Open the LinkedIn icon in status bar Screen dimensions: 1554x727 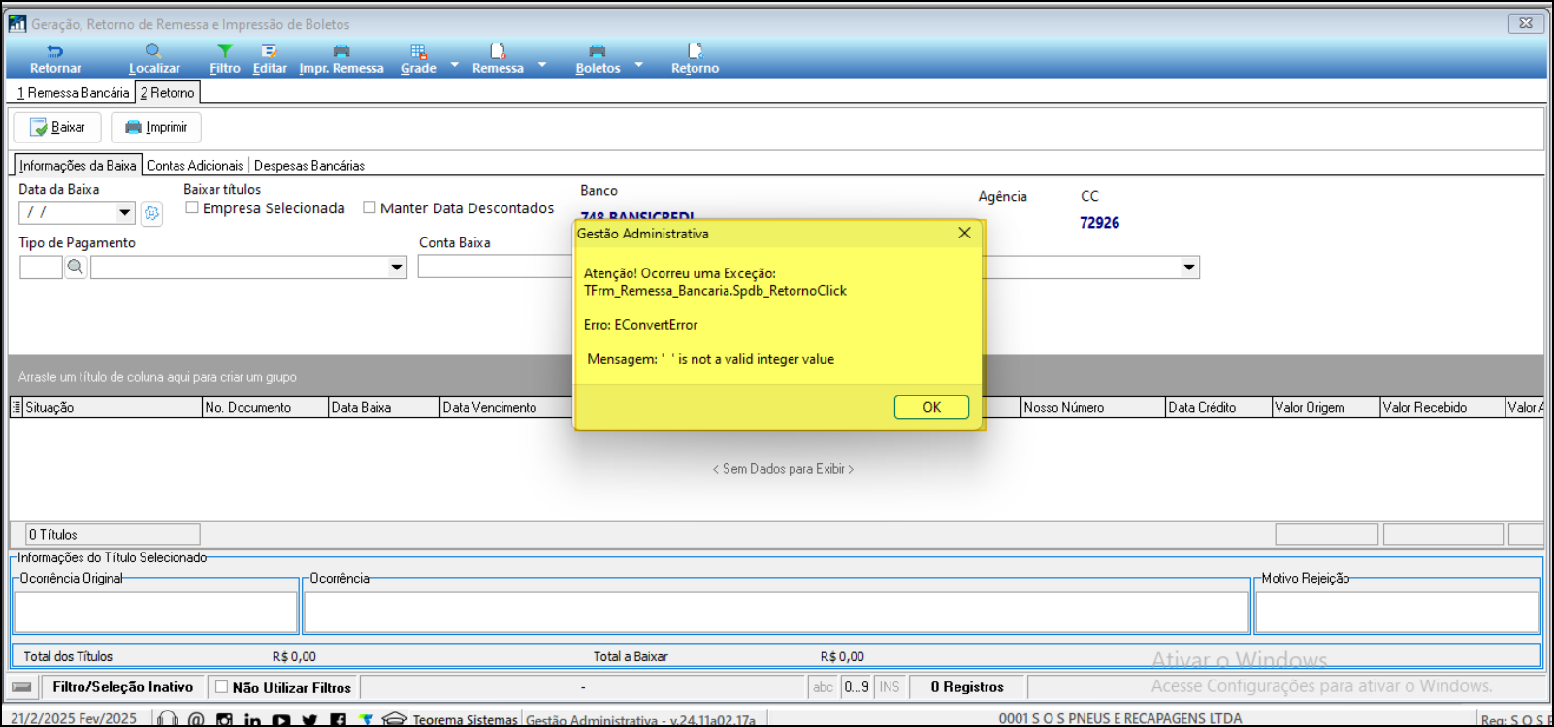click(252, 719)
